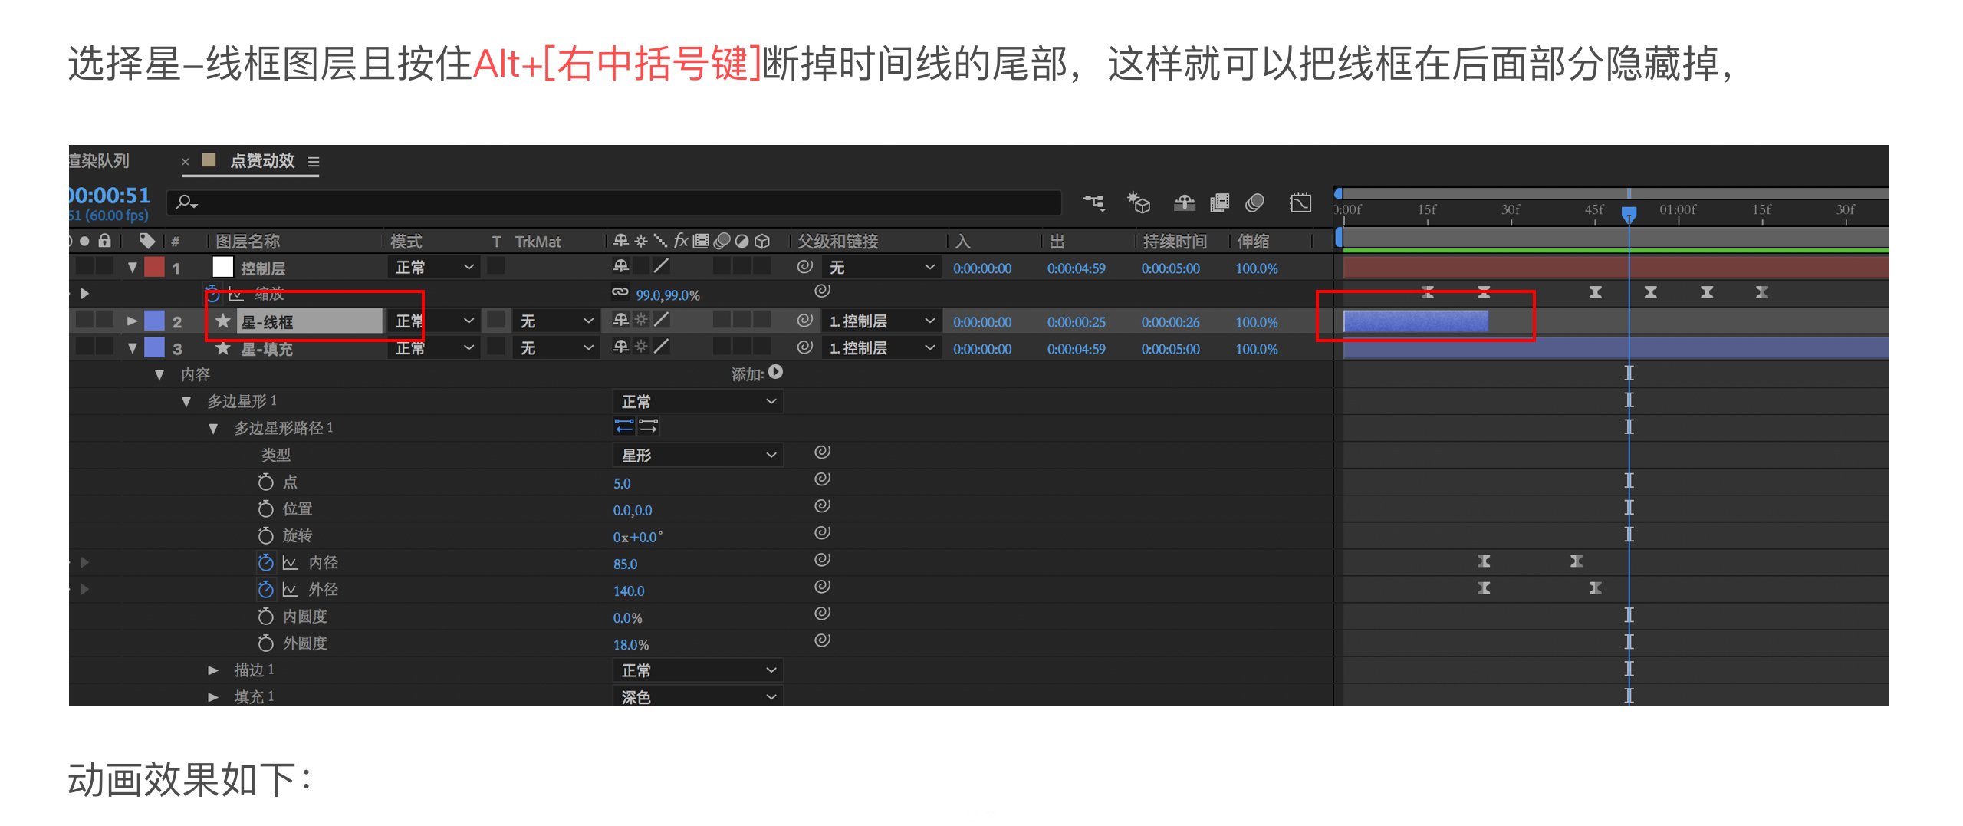Click the 添加 arrow button

point(776,373)
